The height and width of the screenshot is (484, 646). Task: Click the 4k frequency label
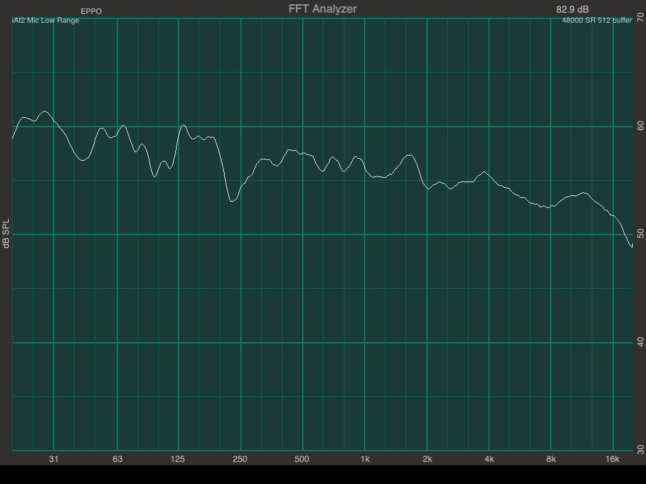coord(489,459)
